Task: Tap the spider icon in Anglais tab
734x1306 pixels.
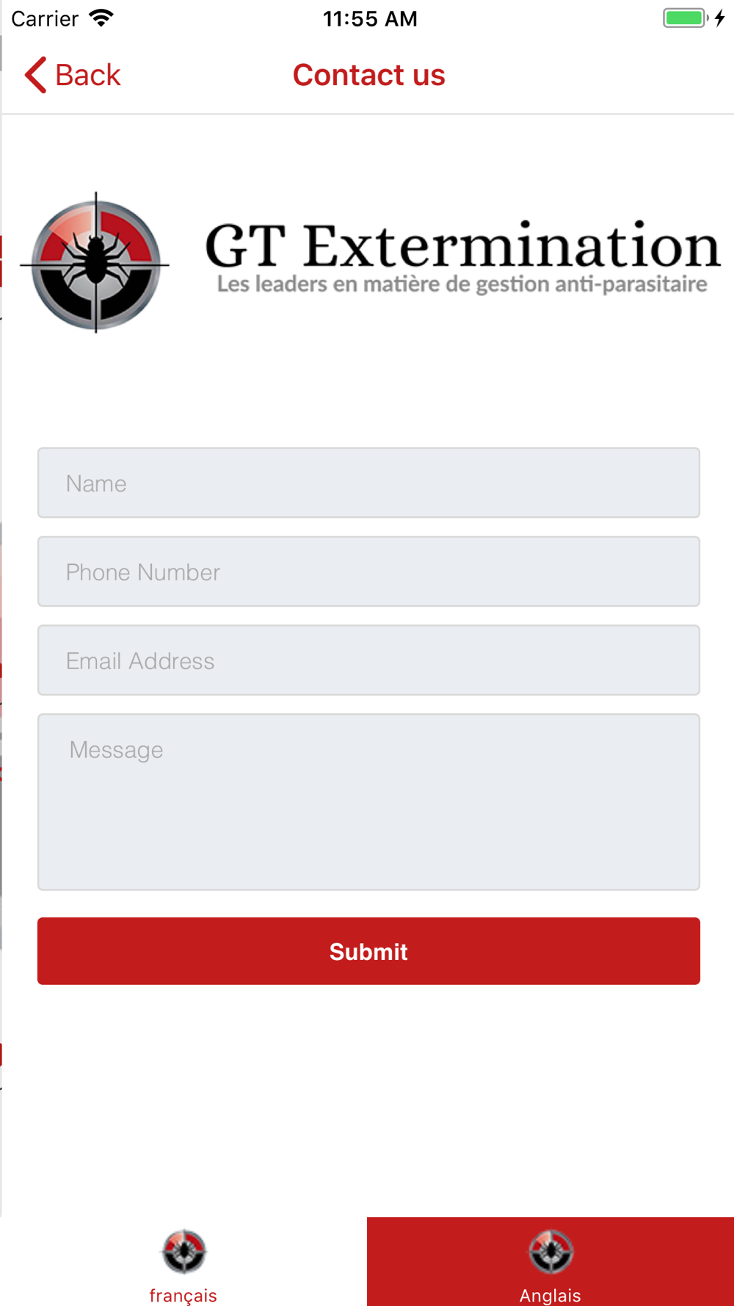Action: pyautogui.click(x=550, y=1251)
